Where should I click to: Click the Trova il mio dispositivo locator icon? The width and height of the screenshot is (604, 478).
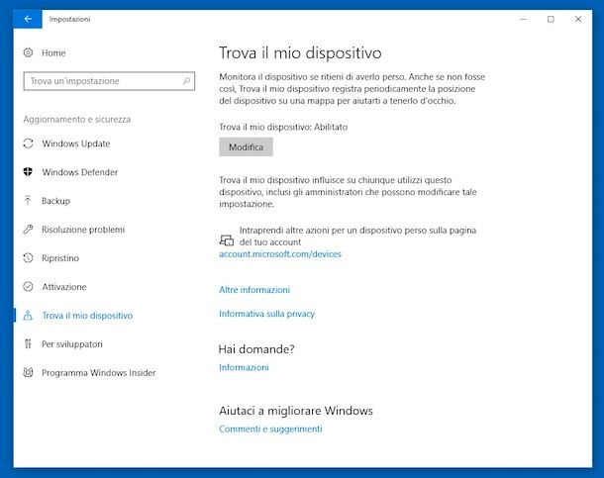coord(28,315)
